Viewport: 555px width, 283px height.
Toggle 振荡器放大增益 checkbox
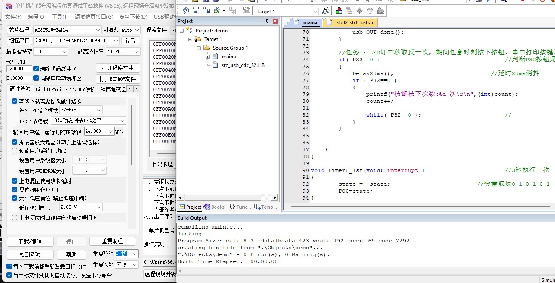click(x=14, y=142)
